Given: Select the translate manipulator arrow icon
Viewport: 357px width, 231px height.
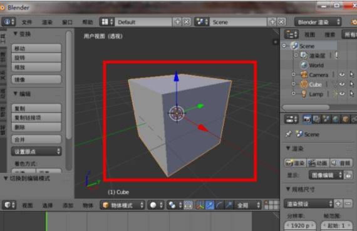Looking at the screenshot, I should click(210, 205).
